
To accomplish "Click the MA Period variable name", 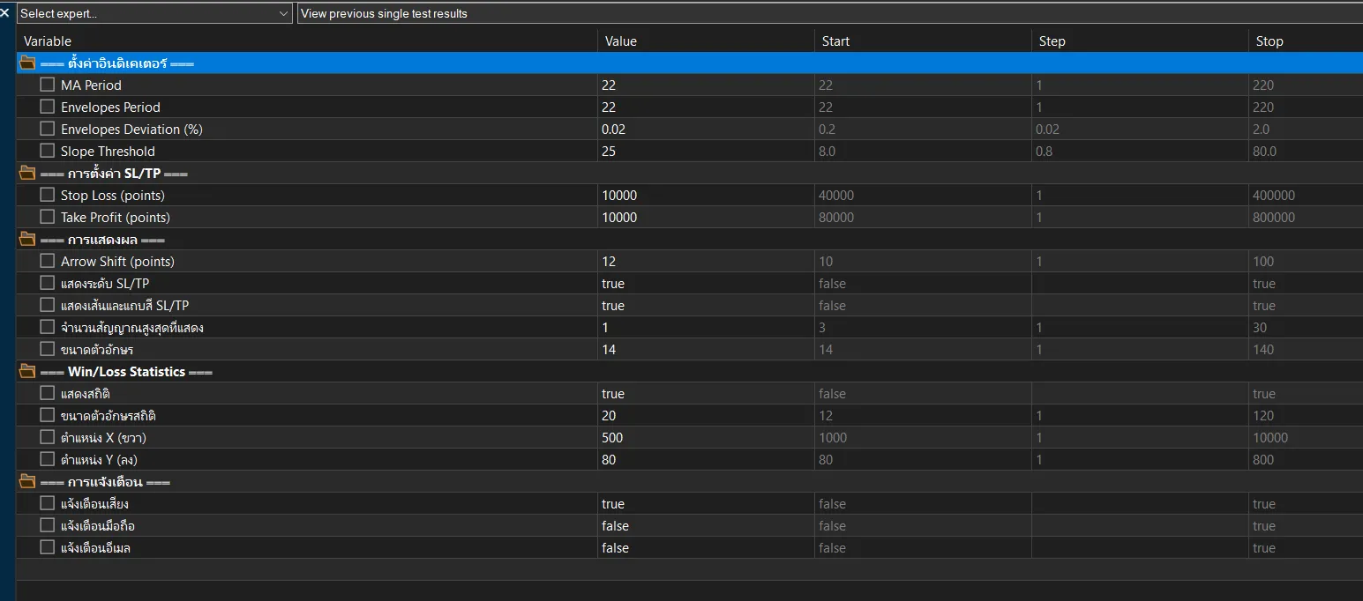I will [91, 85].
